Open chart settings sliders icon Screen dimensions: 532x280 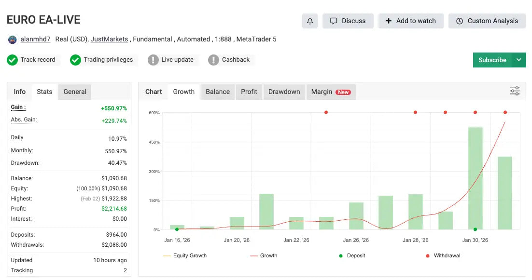coord(515,91)
